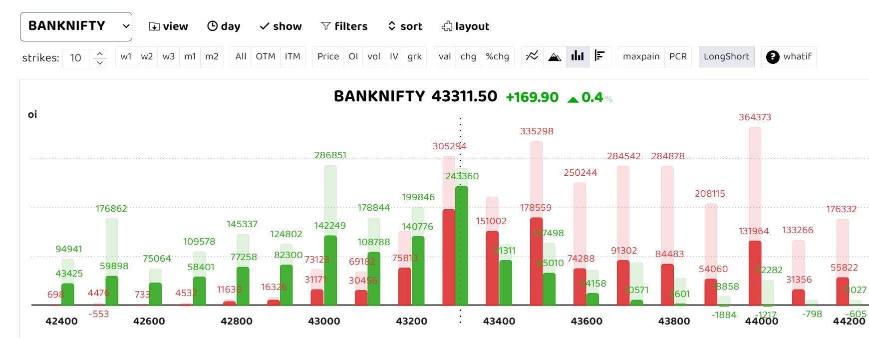869x338 pixels.
Task: Show percent change with %chg
Action: point(498,56)
